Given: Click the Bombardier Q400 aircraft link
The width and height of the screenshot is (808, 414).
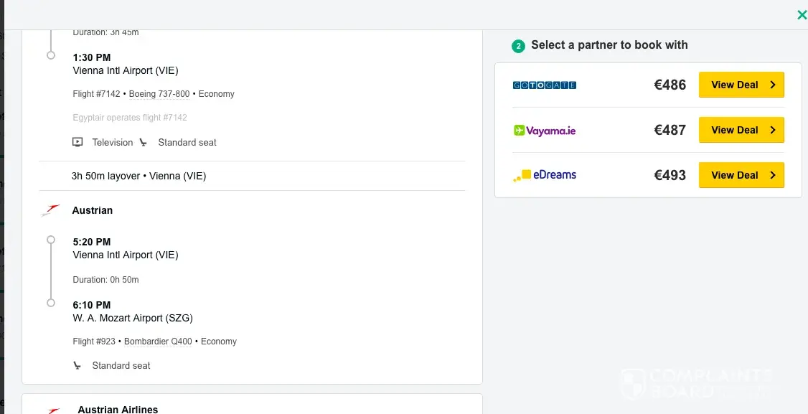Looking at the screenshot, I should pos(158,342).
